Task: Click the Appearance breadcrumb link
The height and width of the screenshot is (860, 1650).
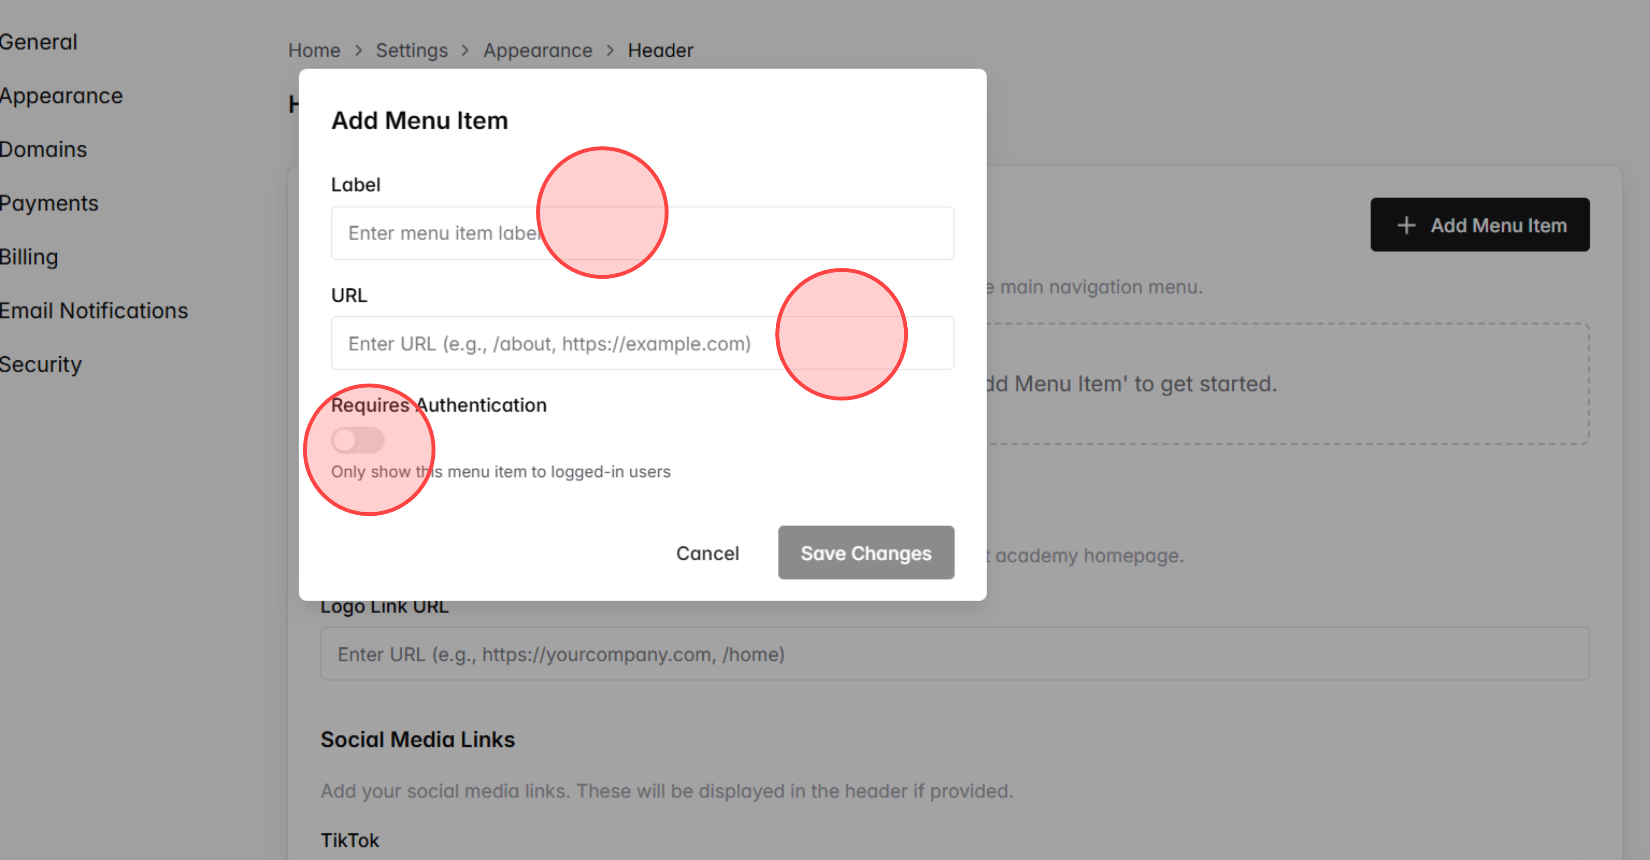Action: [x=538, y=50]
